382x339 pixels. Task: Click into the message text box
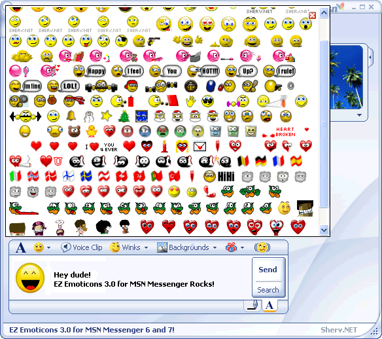point(130,278)
